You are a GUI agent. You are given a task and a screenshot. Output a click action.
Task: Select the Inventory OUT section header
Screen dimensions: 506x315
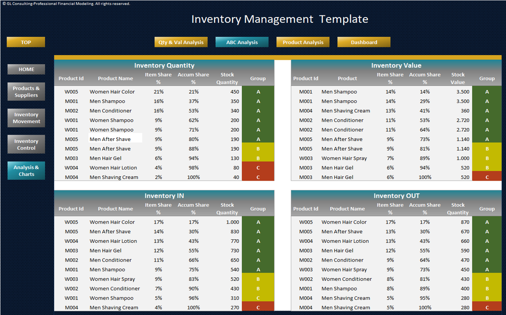tap(396, 196)
